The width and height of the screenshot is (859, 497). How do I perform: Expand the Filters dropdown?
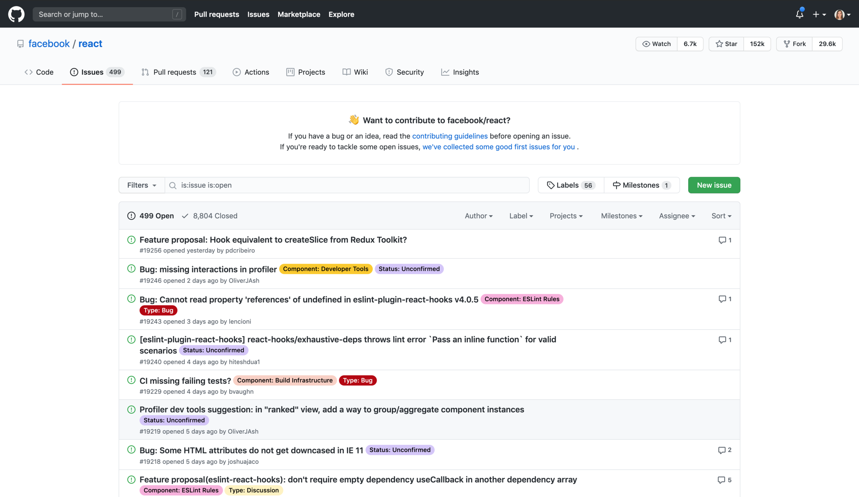[x=141, y=185]
